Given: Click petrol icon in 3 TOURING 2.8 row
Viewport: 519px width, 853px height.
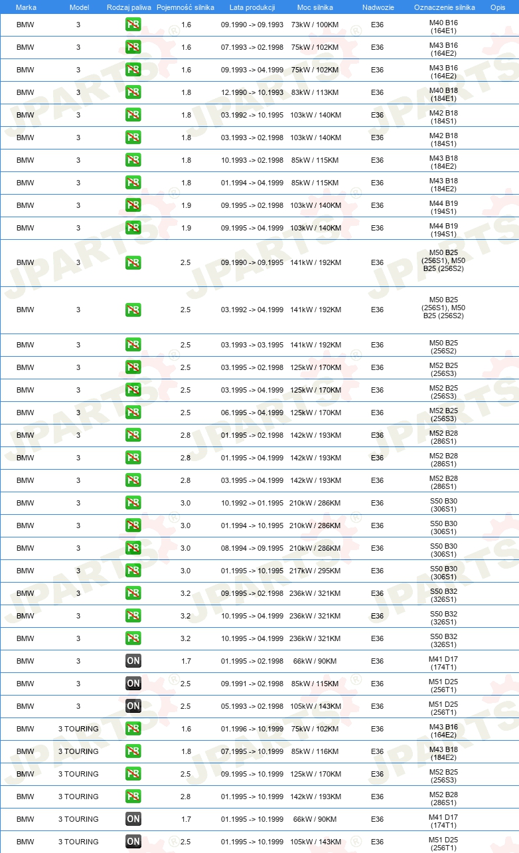Looking at the screenshot, I should point(133,797).
